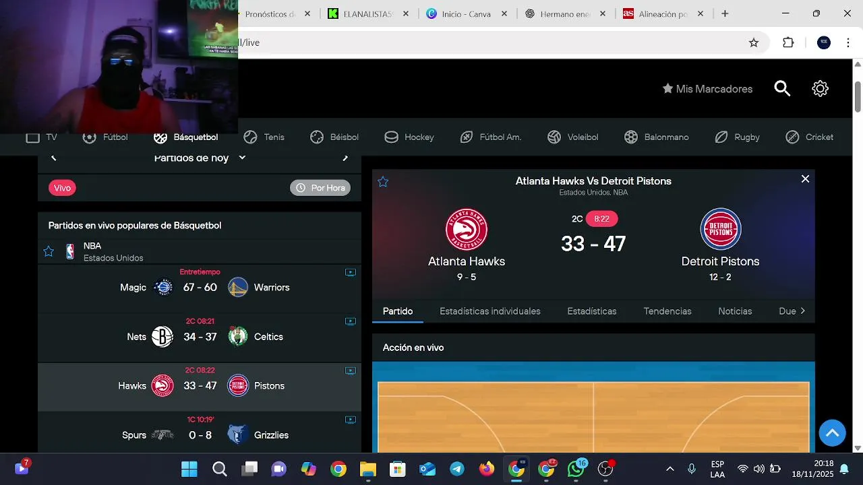Open the NBA Estados Unidos league
The width and height of the screenshot is (863, 485).
[x=113, y=252]
